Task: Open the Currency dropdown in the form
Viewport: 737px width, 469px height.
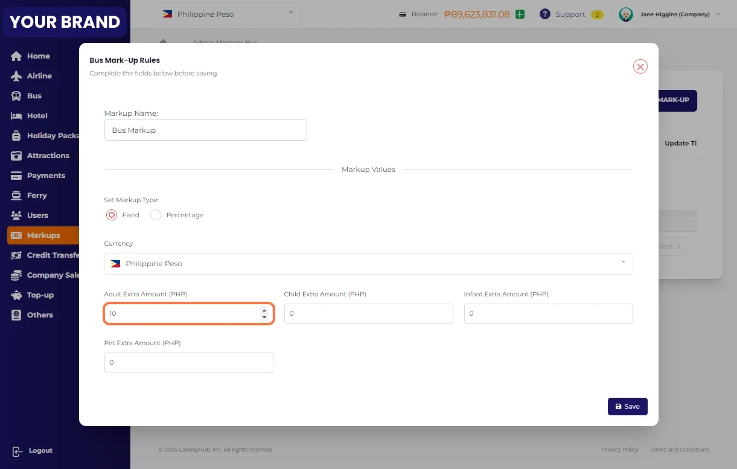Action: 368,264
